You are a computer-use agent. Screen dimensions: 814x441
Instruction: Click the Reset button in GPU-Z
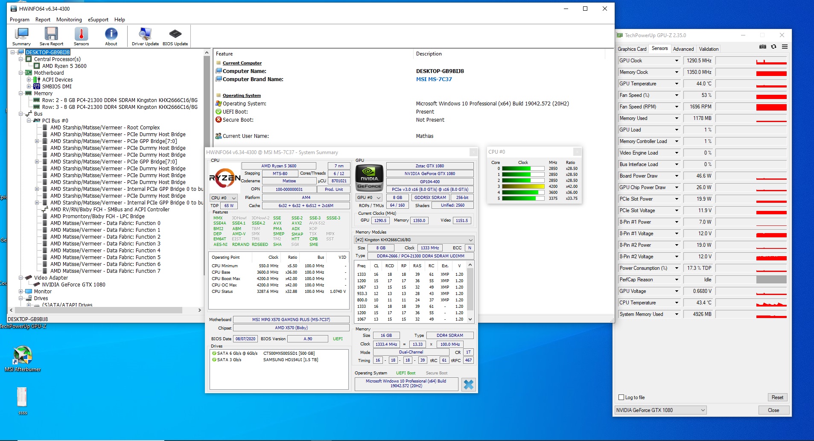(x=777, y=397)
